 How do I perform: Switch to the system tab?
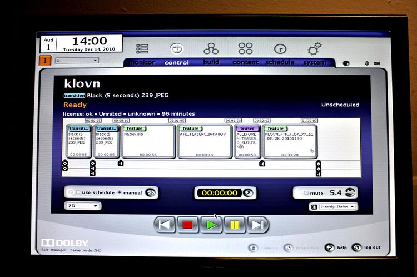(x=315, y=62)
